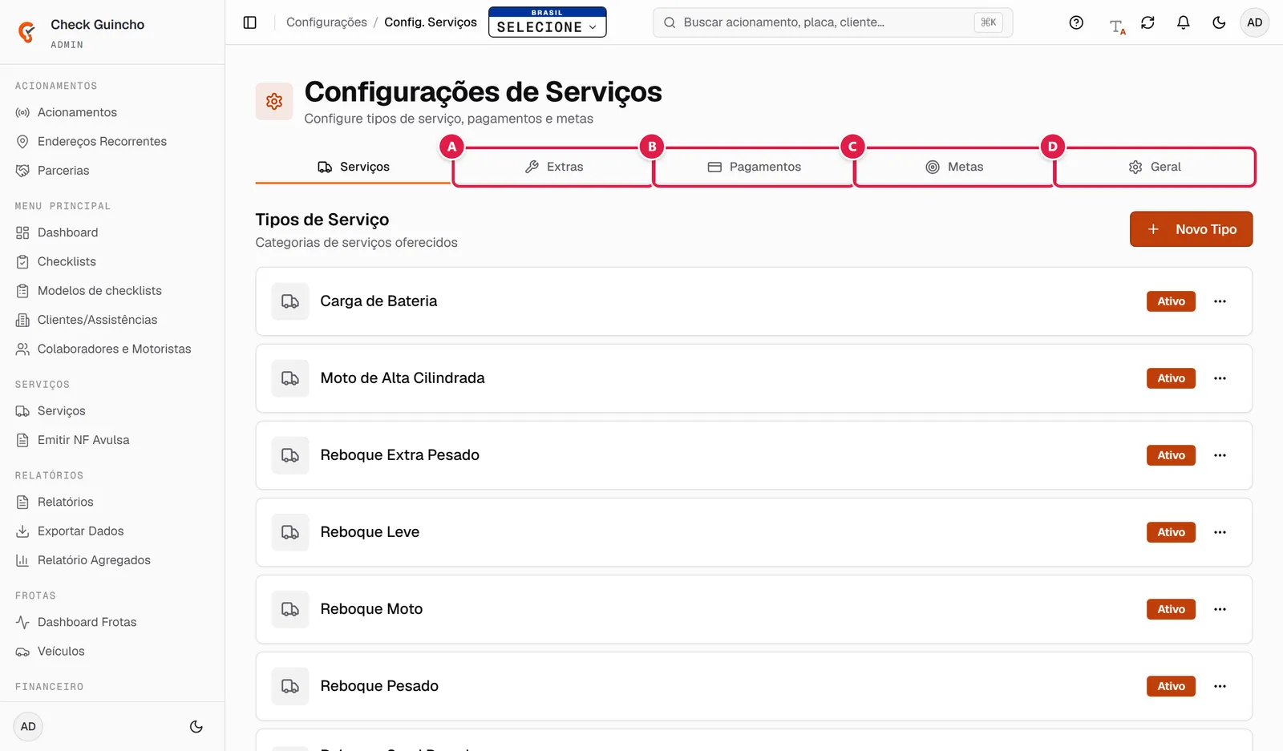Toggle dark mode in top bar

pos(1219,22)
